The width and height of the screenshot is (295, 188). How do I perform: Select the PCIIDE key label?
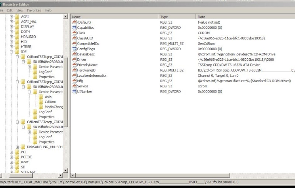click(26, 157)
